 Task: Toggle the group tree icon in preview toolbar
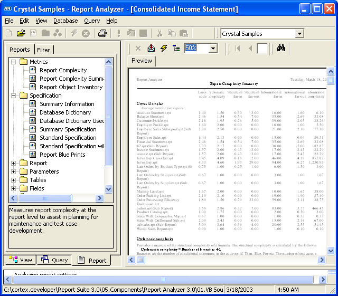[176, 48]
